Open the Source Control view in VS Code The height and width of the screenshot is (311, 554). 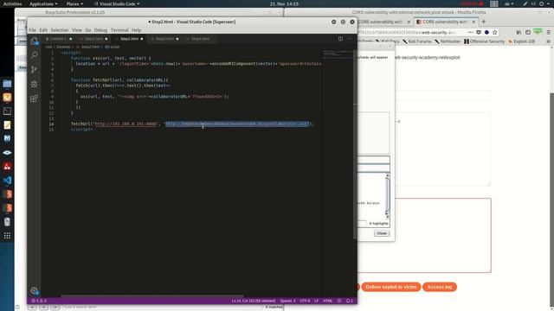tap(35, 69)
